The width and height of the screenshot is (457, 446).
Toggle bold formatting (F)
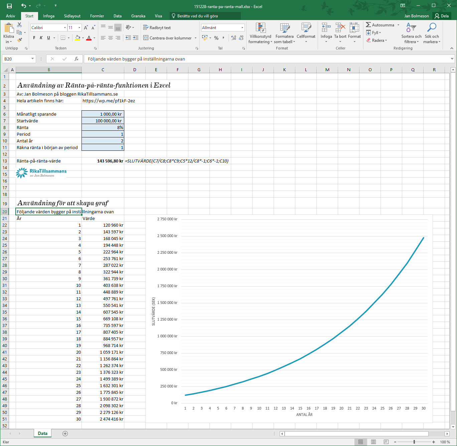pos(34,38)
